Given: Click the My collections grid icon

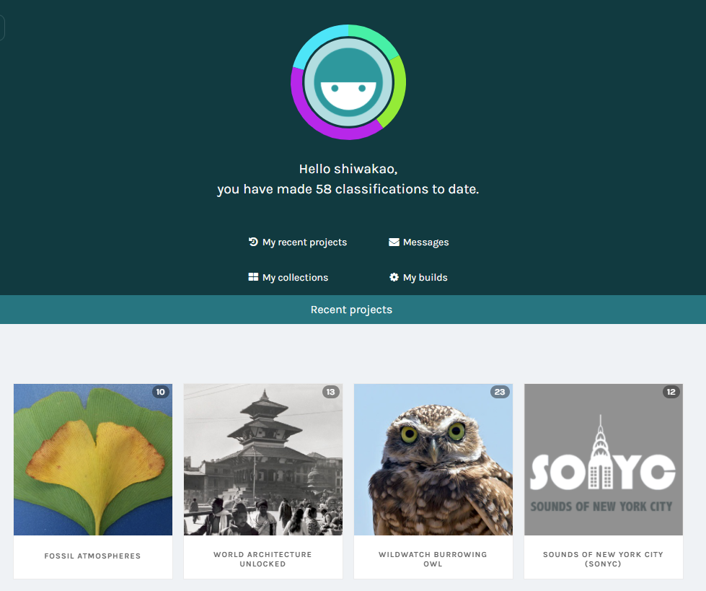Looking at the screenshot, I should [253, 277].
